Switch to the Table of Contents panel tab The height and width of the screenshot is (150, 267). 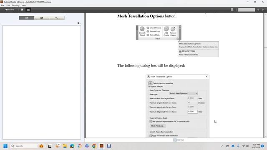(27, 17)
